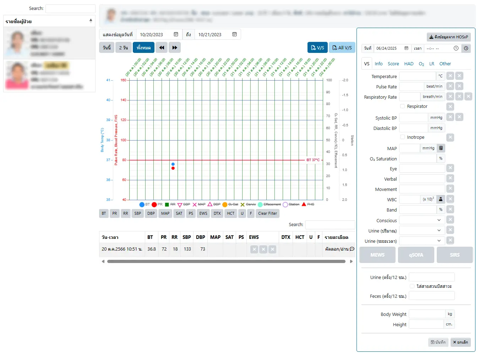Toggle the BT blue legend marker
The image size is (479, 356).
[x=142, y=204]
